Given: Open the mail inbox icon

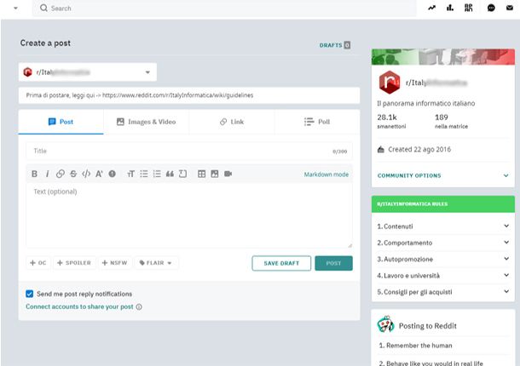Looking at the screenshot, I should [510, 8].
